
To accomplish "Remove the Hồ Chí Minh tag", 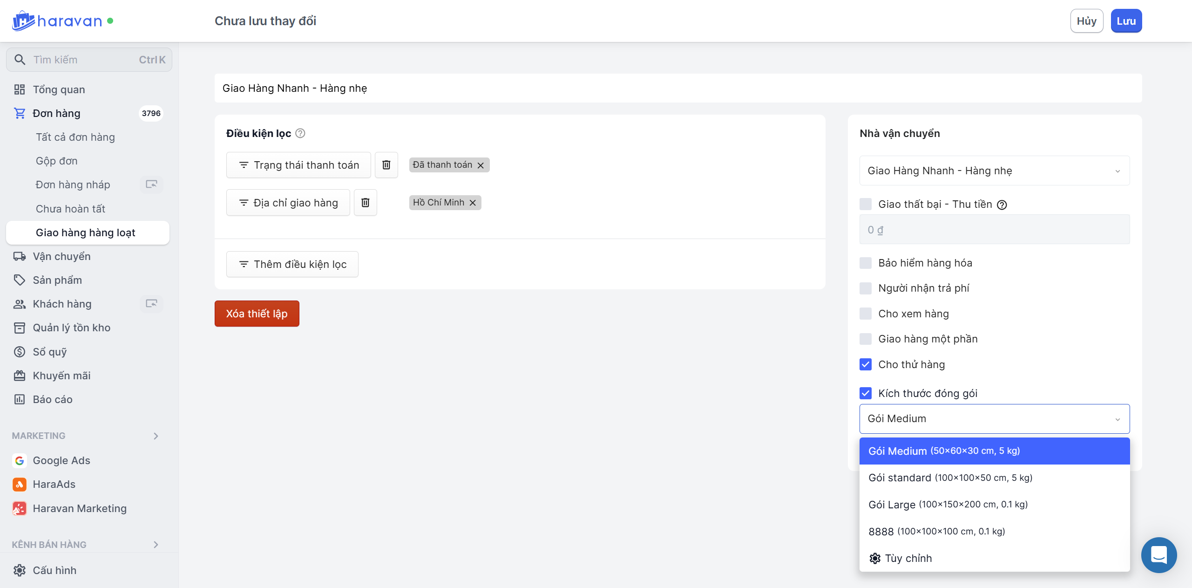I will coord(473,203).
